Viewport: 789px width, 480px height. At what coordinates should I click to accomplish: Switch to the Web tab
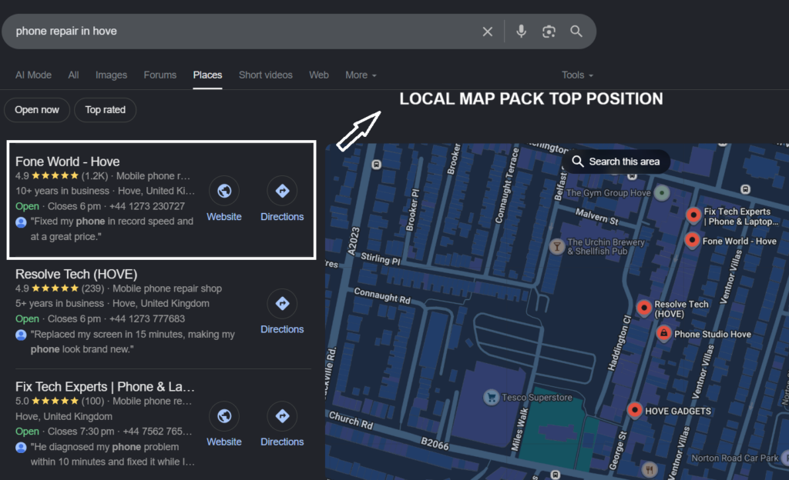coord(318,75)
